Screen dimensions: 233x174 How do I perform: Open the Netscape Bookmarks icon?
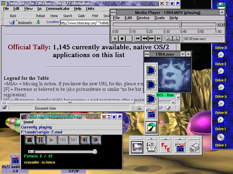(12, 22)
